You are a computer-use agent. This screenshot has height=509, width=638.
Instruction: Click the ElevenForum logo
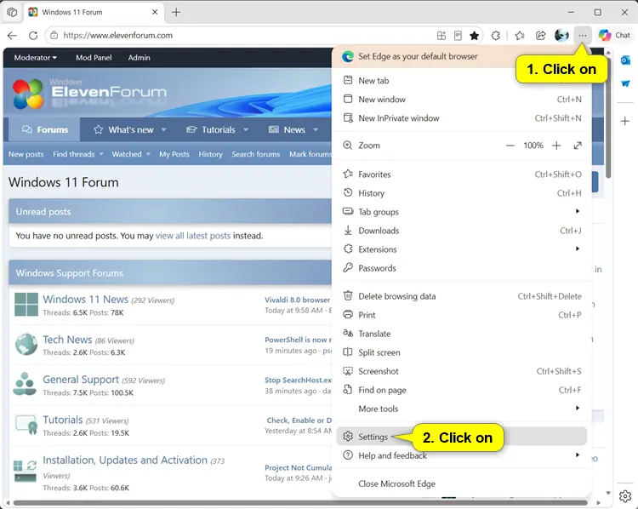click(x=89, y=94)
